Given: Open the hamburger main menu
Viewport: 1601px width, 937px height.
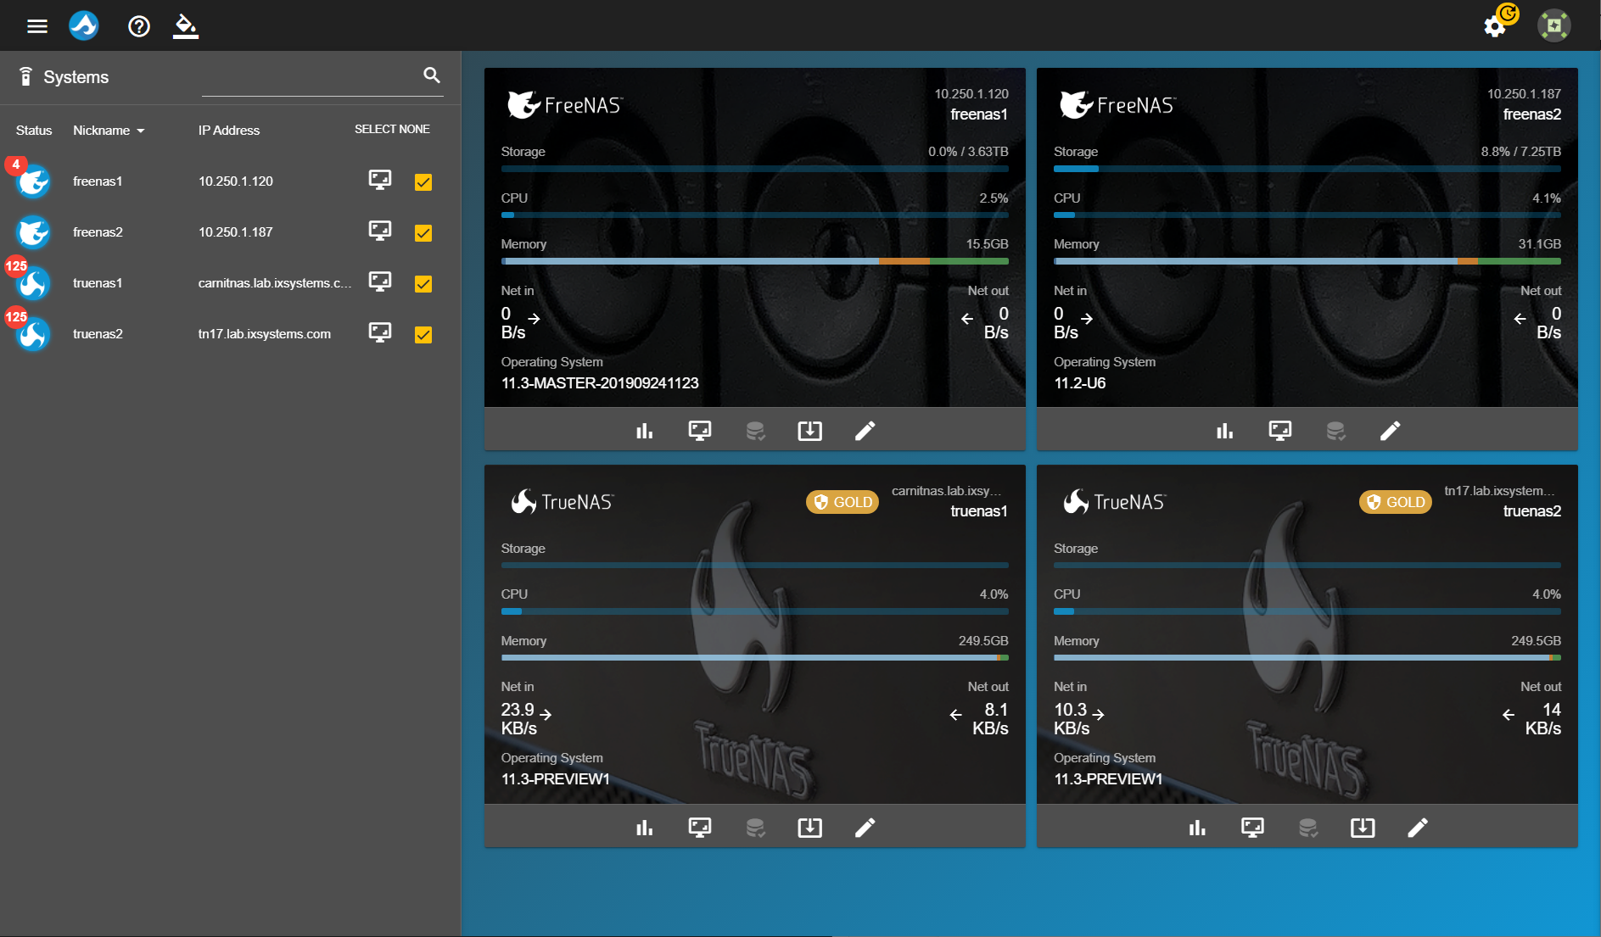Looking at the screenshot, I should pos(36,26).
